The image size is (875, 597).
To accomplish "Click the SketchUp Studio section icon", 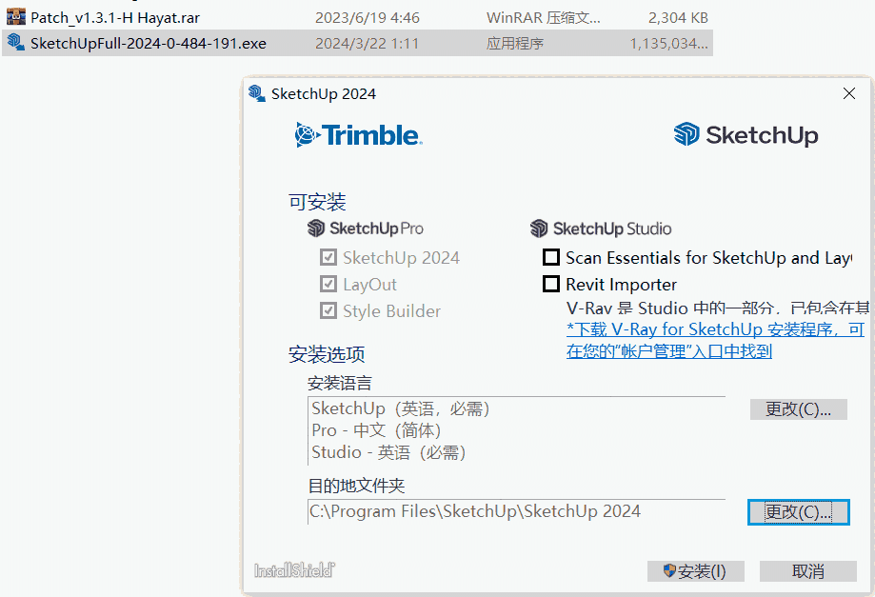I will pos(539,229).
